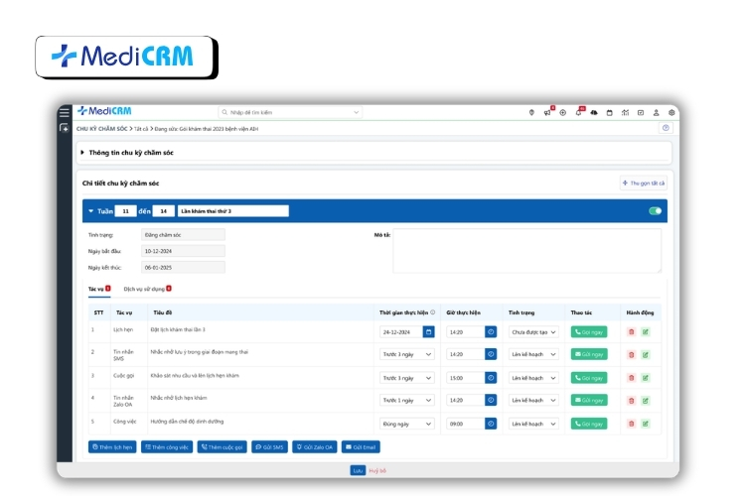Delete the Tin nhắn SMS task row

[x=632, y=354]
